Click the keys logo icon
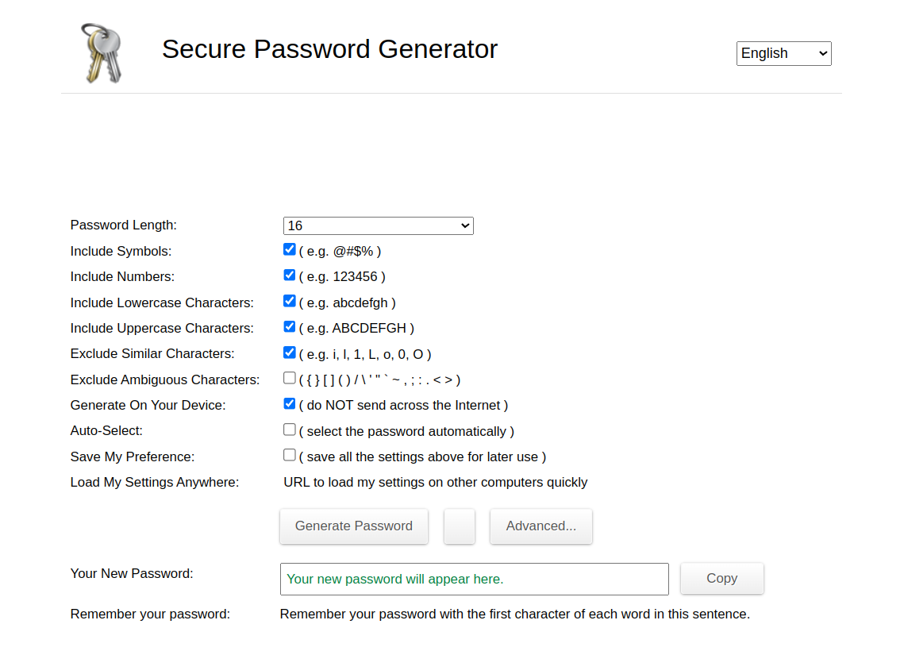The width and height of the screenshot is (904, 651). (x=101, y=53)
